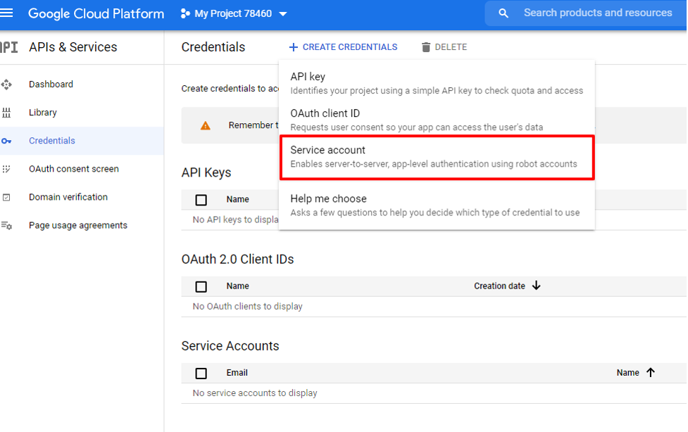The image size is (688, 432).
Task: Tick the Service Accounts header checkbox
Action: coord(201,373)
